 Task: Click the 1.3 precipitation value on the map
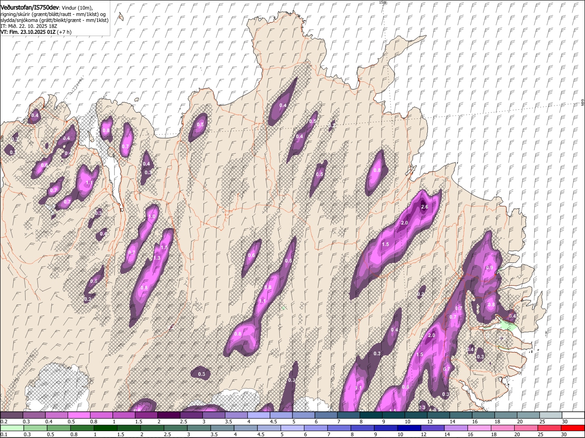(157, 258)
